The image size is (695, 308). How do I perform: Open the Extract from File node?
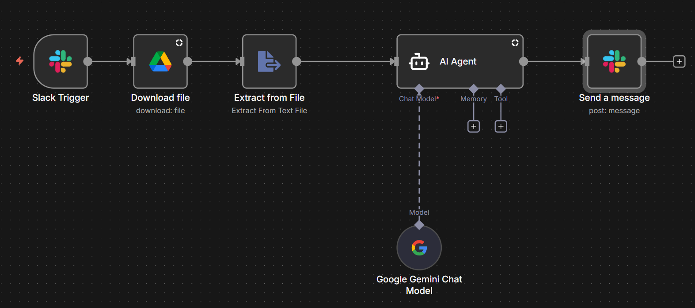pos(269,61)
